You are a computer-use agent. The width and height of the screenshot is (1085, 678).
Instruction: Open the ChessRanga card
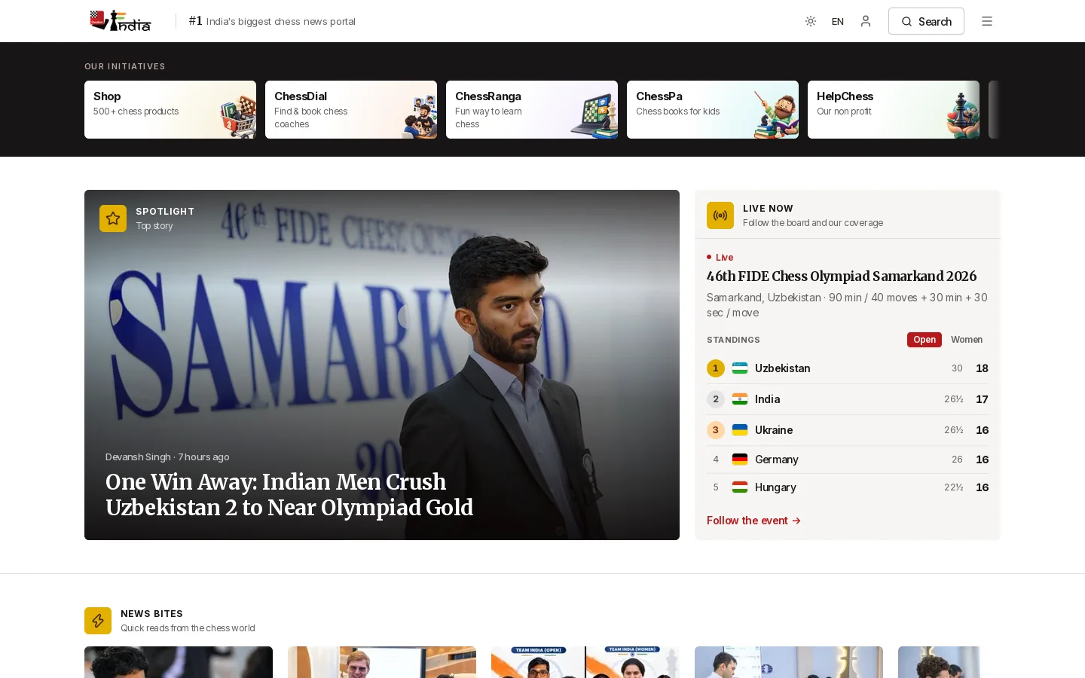click(532, 109)
